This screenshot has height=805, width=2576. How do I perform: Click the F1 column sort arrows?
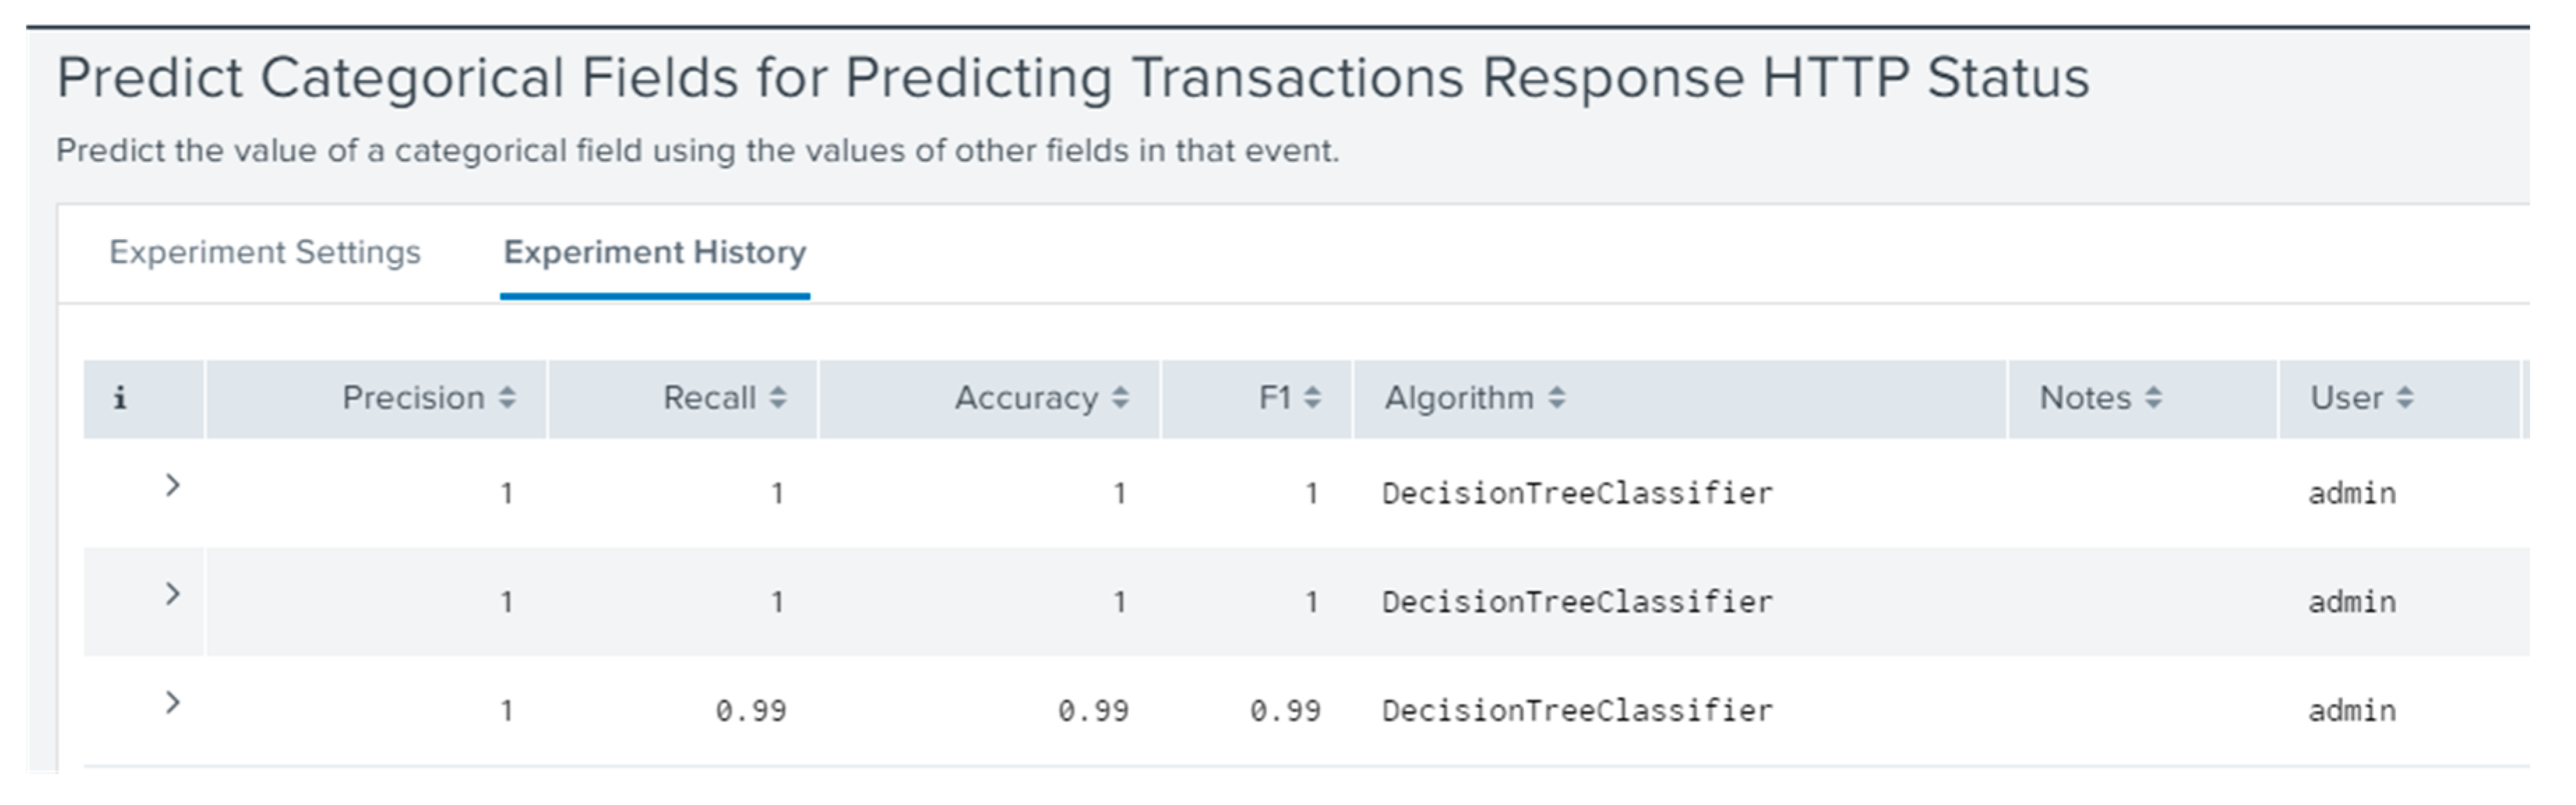click(1312, 399)
